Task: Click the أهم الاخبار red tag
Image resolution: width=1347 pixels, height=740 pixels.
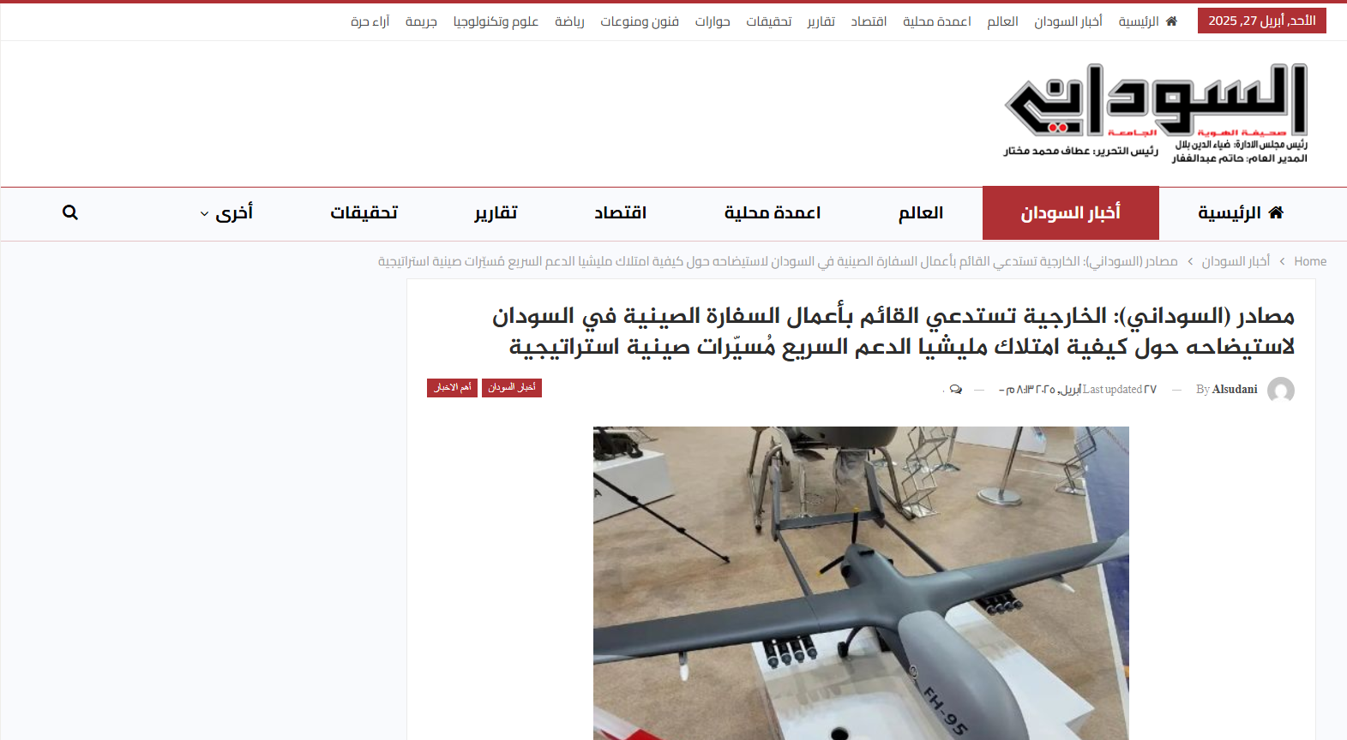Action: 452,388
